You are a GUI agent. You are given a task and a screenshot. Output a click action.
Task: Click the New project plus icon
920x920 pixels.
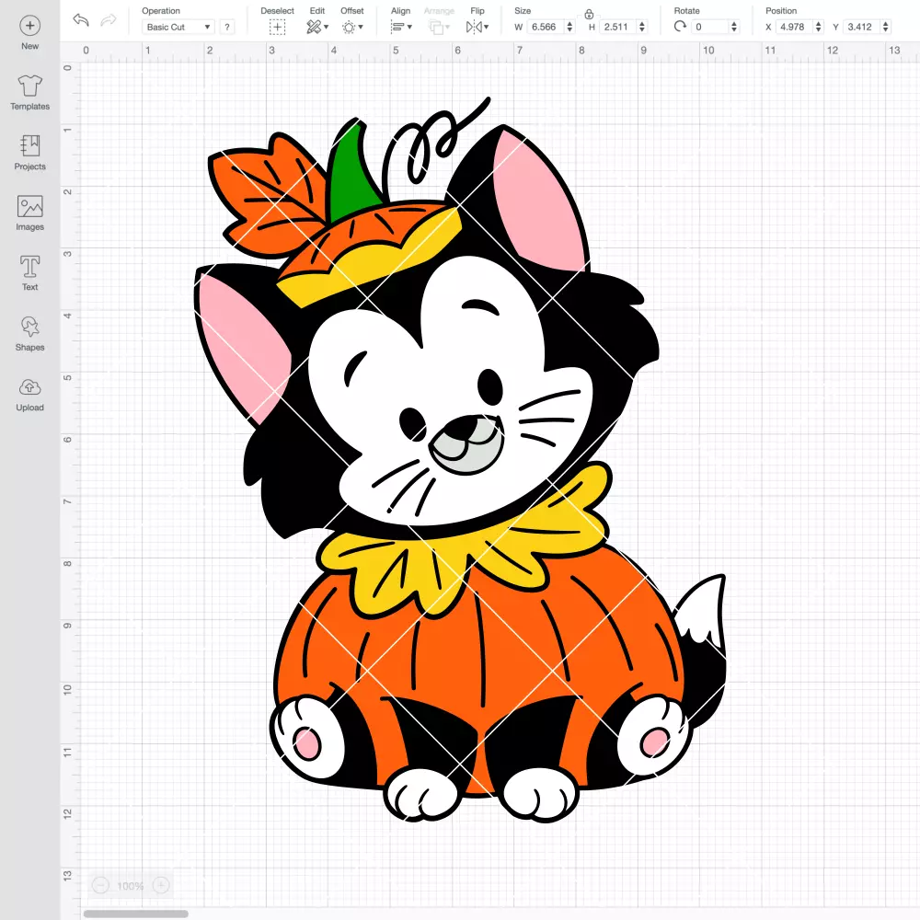click(30, 26)
